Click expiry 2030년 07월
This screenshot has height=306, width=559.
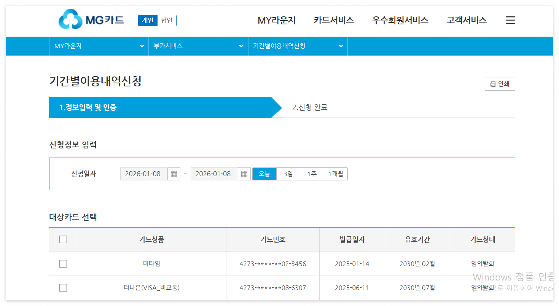tap(417, 288)
